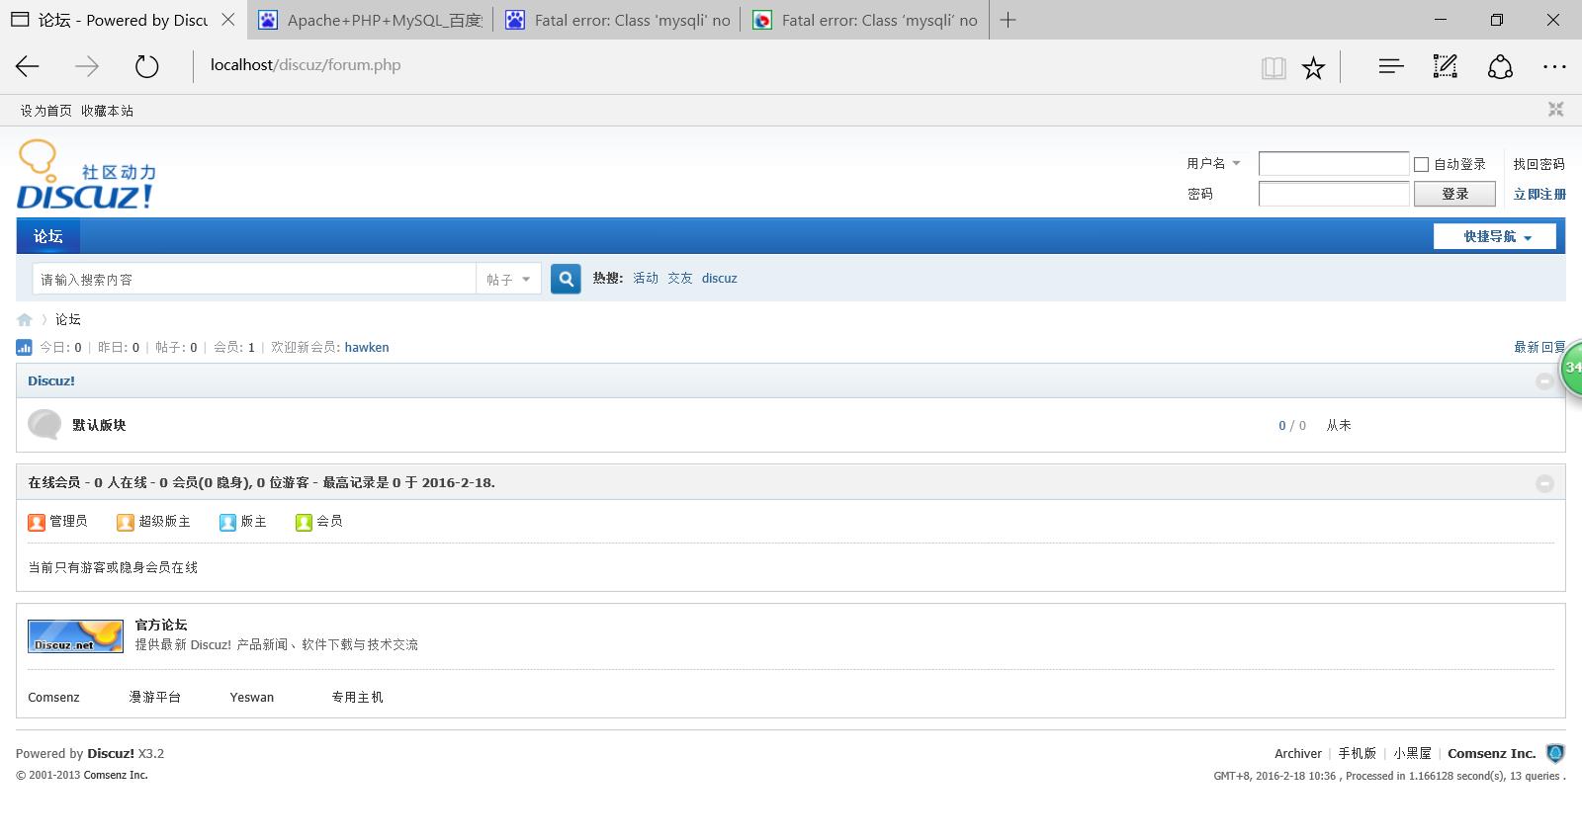Switch to fourth tab Fatal error mysqli
The image size is (1582, 840).
pos(864,20)
